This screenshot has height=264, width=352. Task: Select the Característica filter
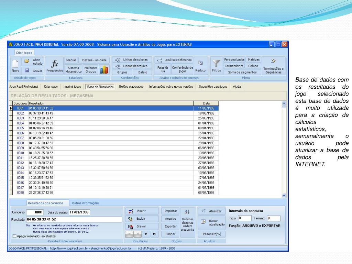point(234,66)
